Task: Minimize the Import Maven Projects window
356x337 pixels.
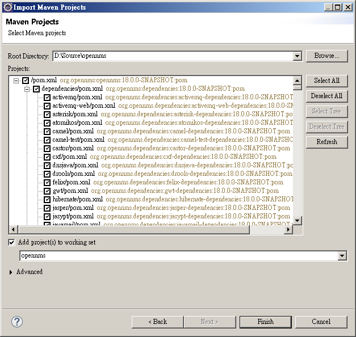Action: [328, 7]
